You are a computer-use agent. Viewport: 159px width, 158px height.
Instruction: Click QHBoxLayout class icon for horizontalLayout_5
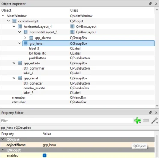(72, 32)
